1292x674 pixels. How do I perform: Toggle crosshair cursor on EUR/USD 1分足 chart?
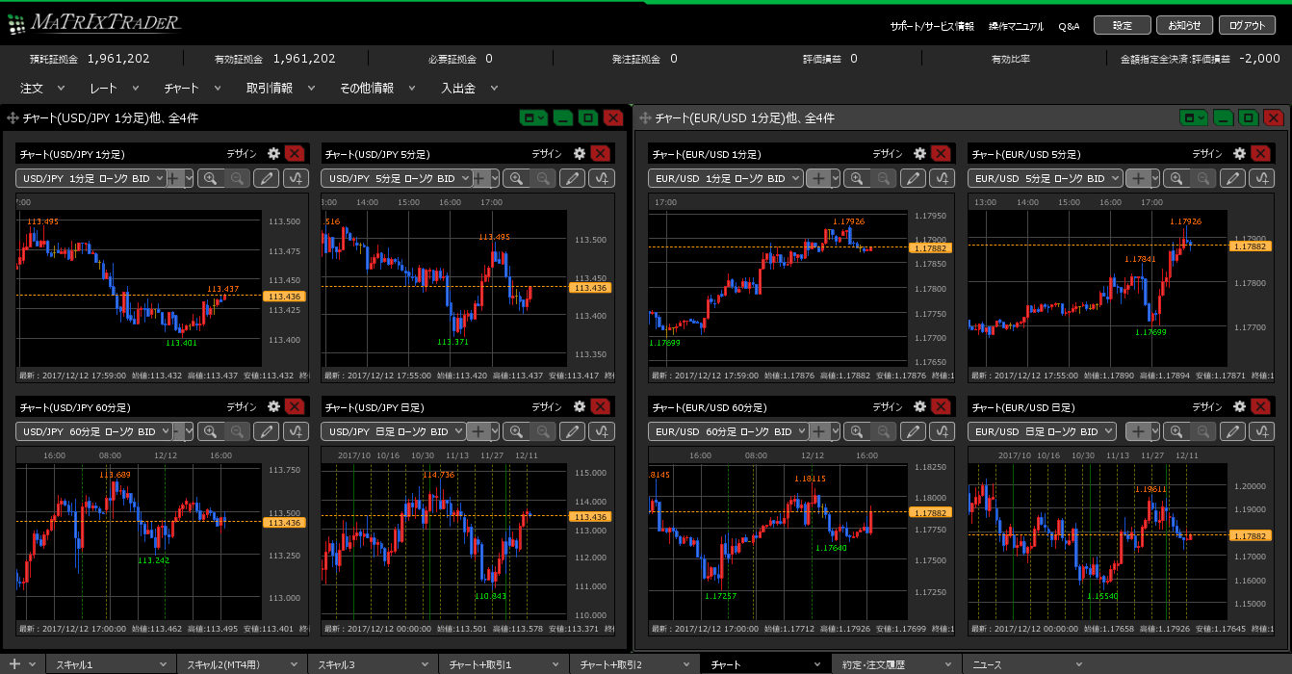click(x=818, y=178)
